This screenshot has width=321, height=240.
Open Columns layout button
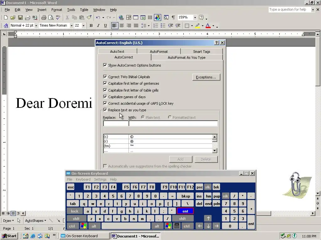click(x=150, y=17)
